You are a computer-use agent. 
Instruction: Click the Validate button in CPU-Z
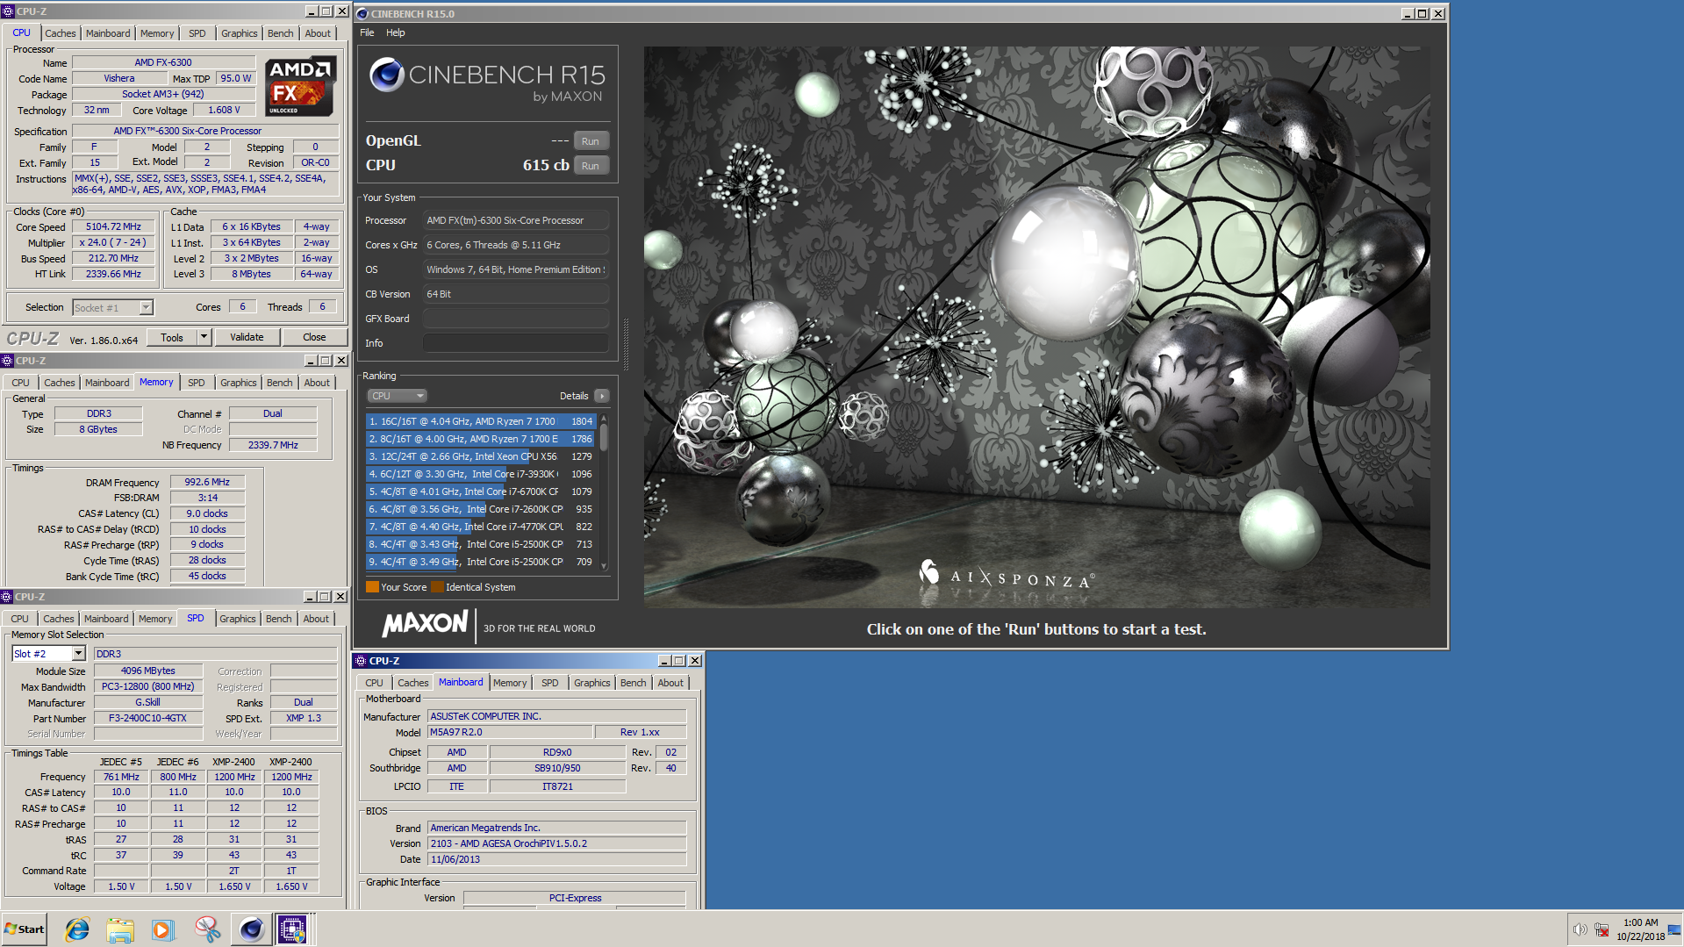point(247,337)
